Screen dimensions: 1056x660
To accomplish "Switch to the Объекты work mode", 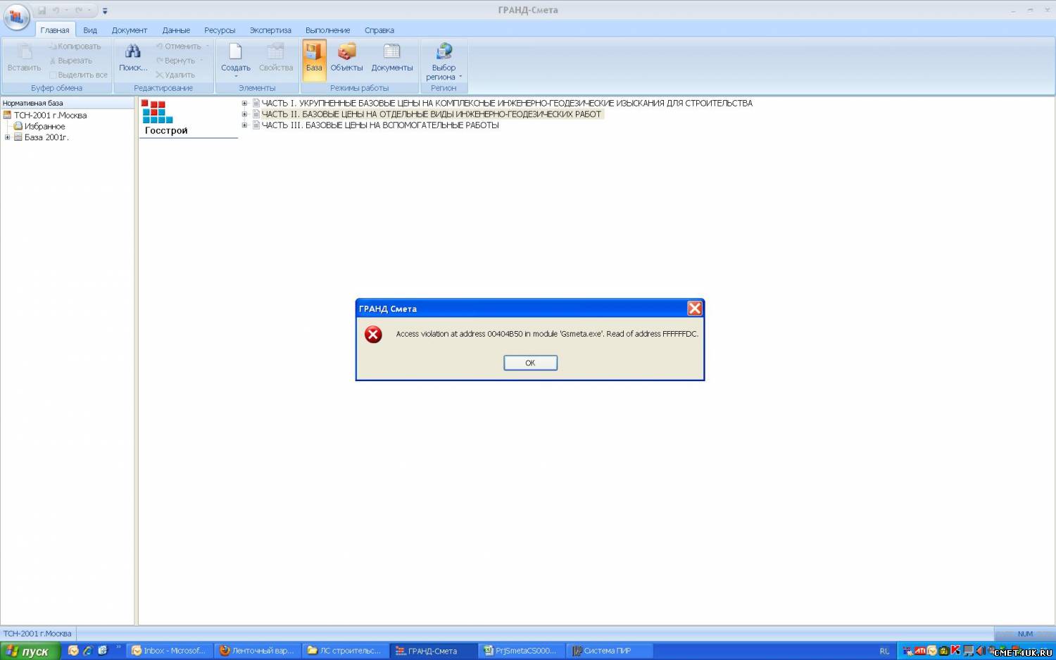I will tap(347, 57).
